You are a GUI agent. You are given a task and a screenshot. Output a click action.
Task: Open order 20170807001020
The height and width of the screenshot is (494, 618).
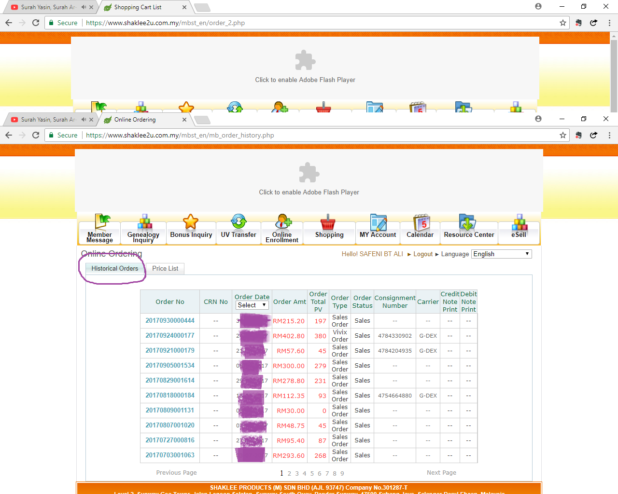pos(170,425)
